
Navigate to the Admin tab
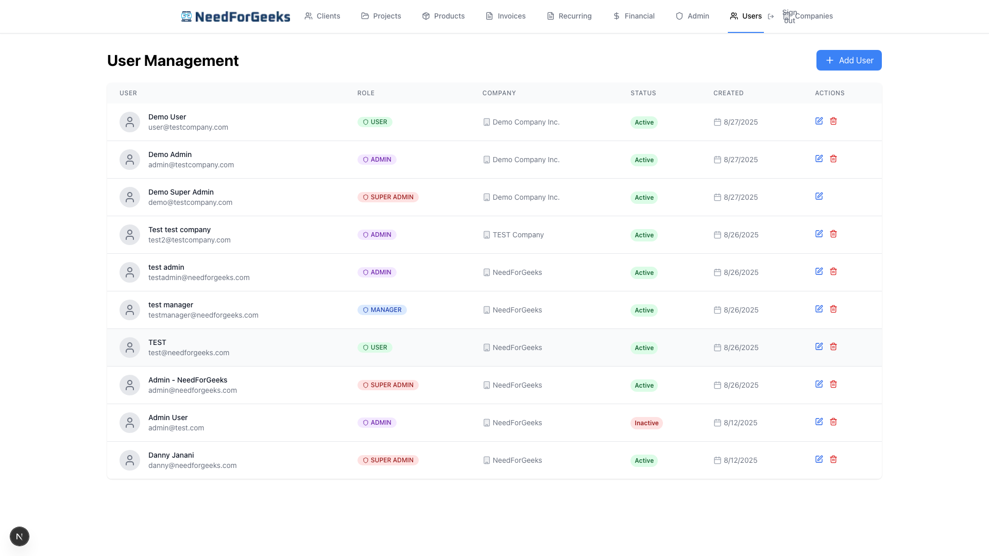tap(692, 16)
